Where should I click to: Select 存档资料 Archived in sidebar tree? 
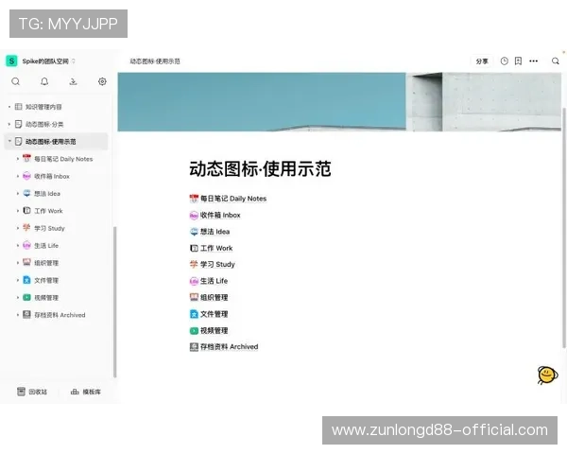pyautogui.click(x=60, y=315)
